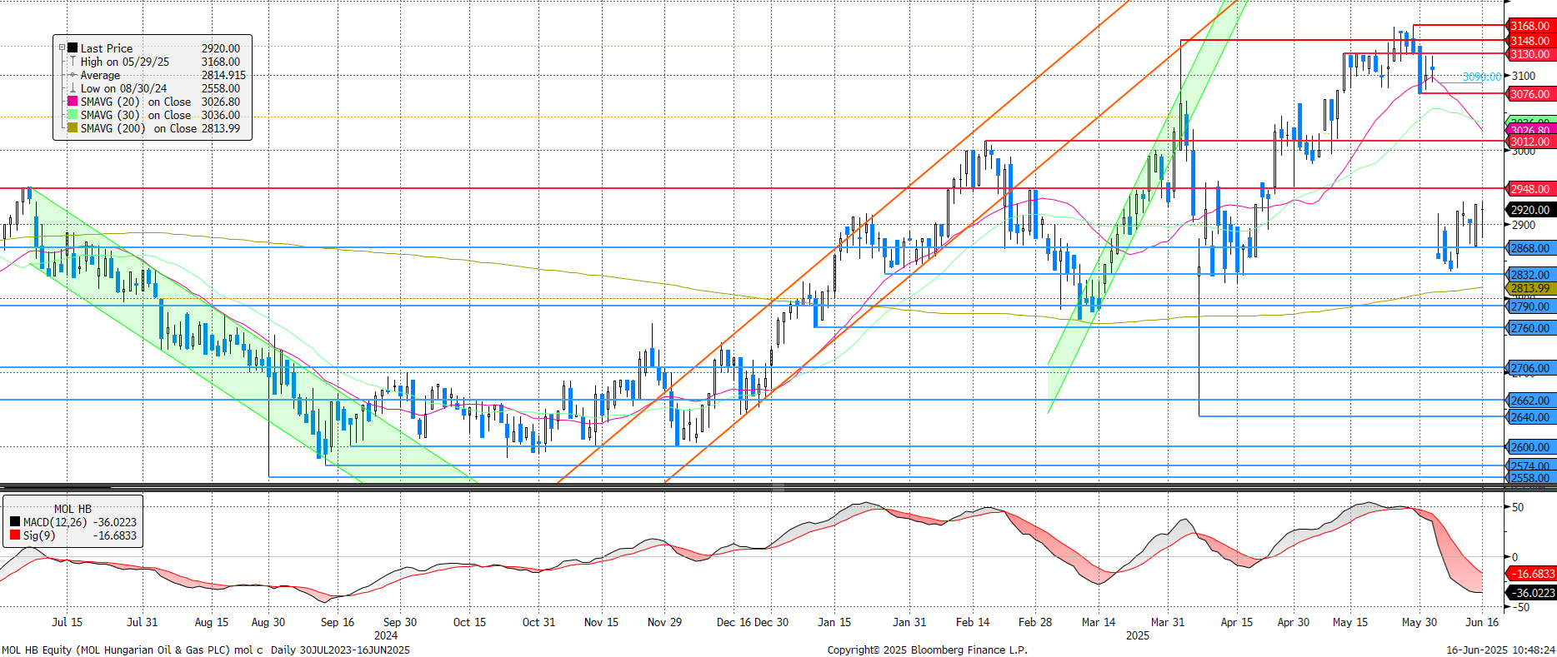1557x657 pixels.
Task: Click the red 3130.00 price tag
Action: pyautogui.click(x=1531, y=54)
